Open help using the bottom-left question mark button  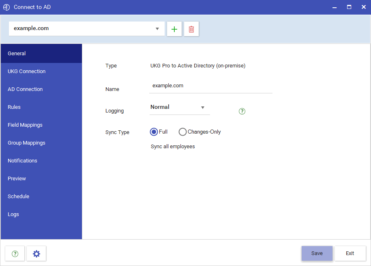click(15, 254)
